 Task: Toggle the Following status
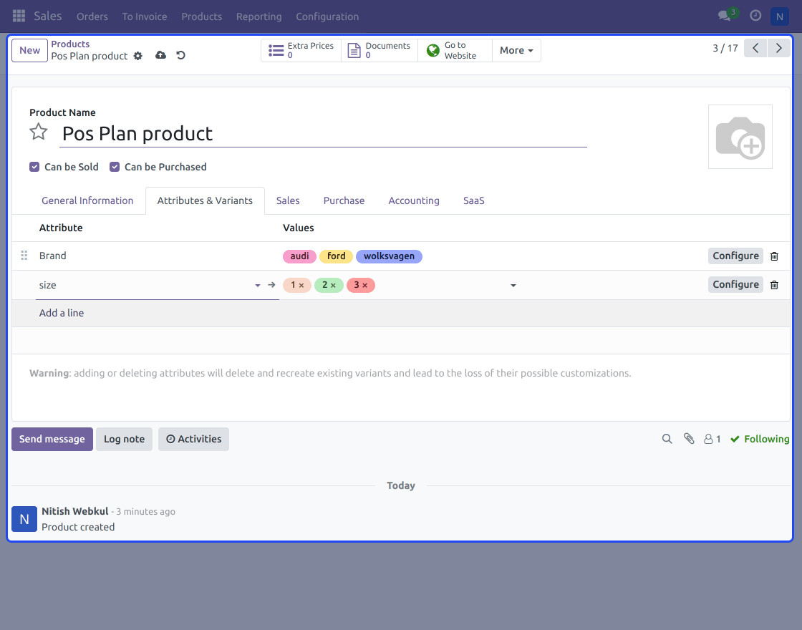(760, 439)
